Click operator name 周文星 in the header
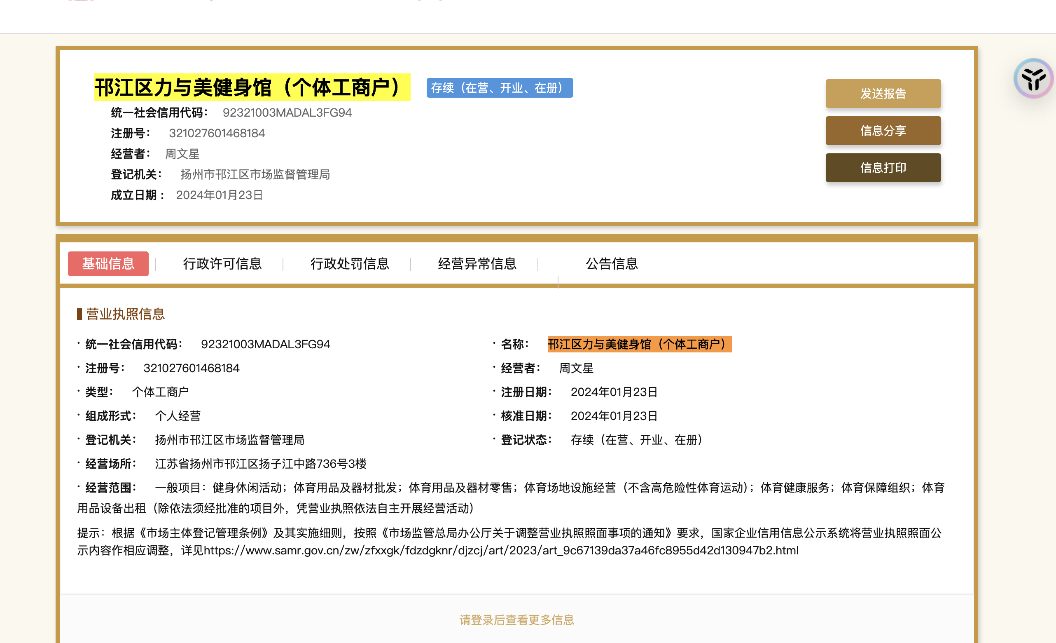The height and width of the screenshot is (643, 1056). [x=182, y=154]
